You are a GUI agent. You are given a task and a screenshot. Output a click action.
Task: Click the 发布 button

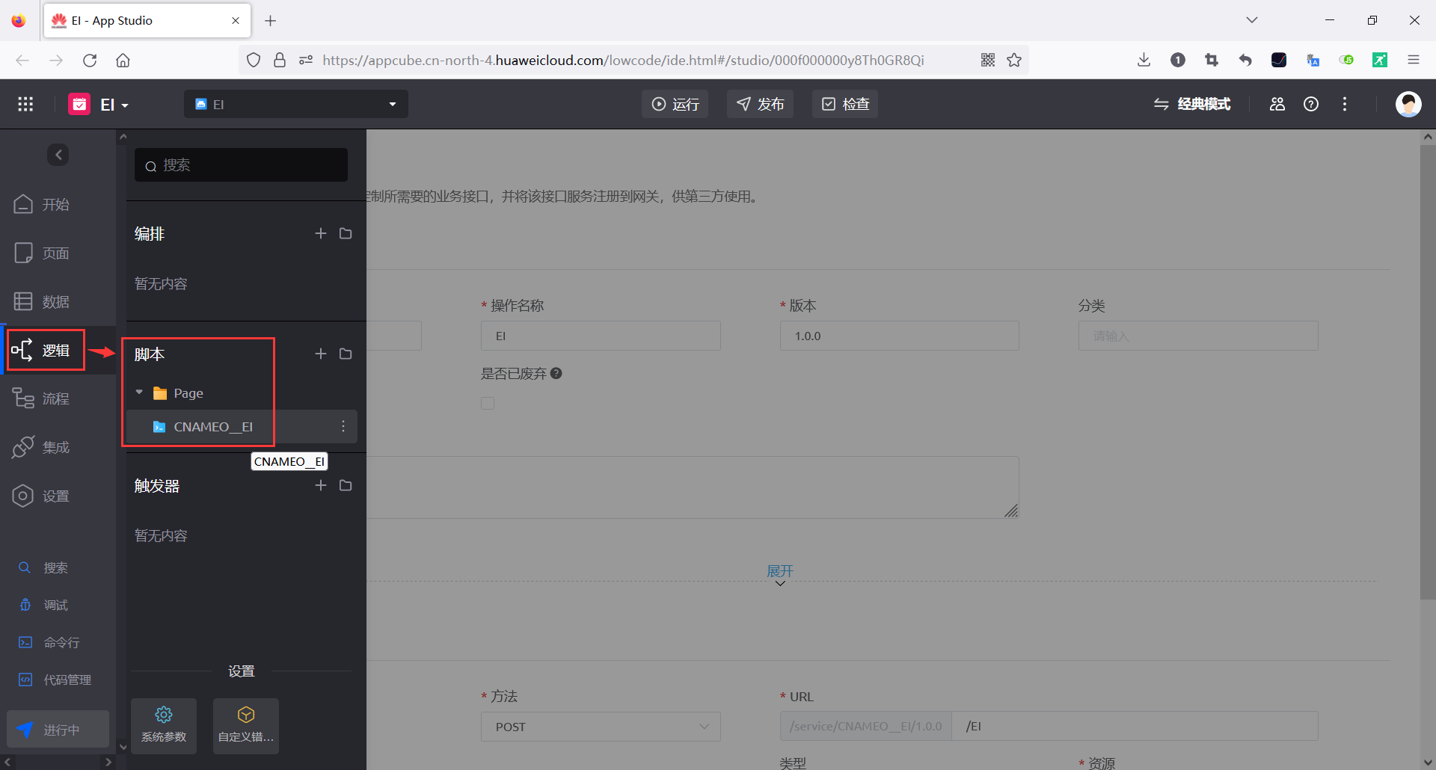coord(759,104)
